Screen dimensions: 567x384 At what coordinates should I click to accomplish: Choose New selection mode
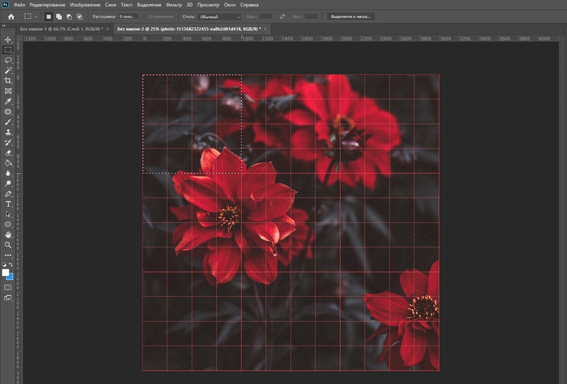coord(49,16)
